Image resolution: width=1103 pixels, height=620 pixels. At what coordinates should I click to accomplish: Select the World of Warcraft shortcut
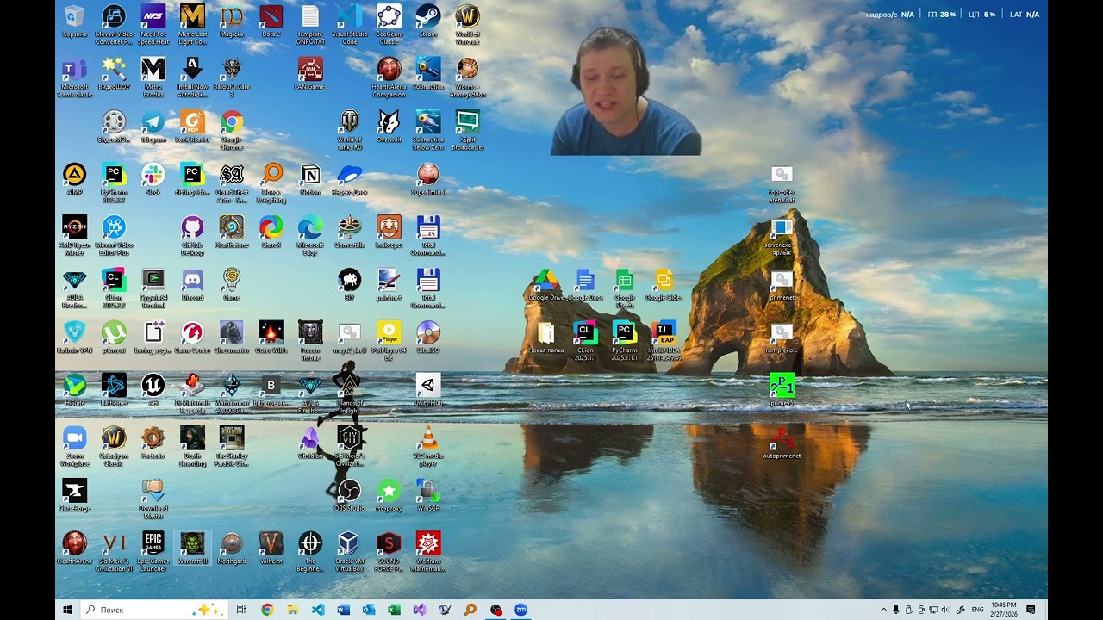coord(467,25)
